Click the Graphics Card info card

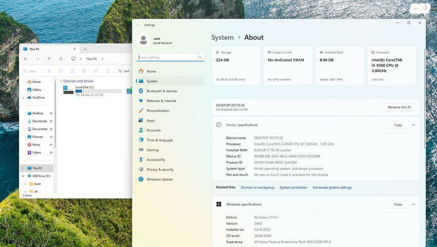point(288,66)
